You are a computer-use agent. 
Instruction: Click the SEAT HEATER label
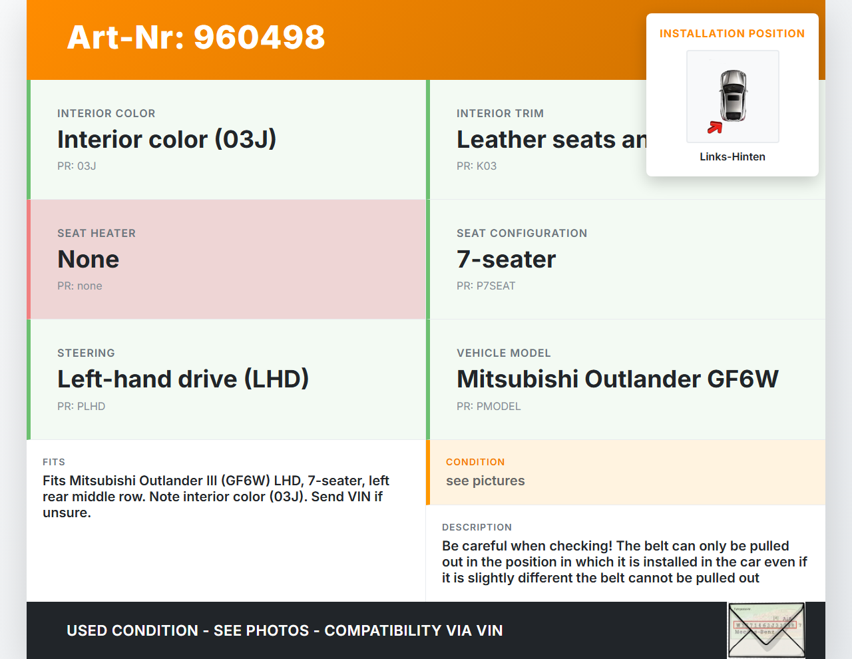[x=97, y=233]
